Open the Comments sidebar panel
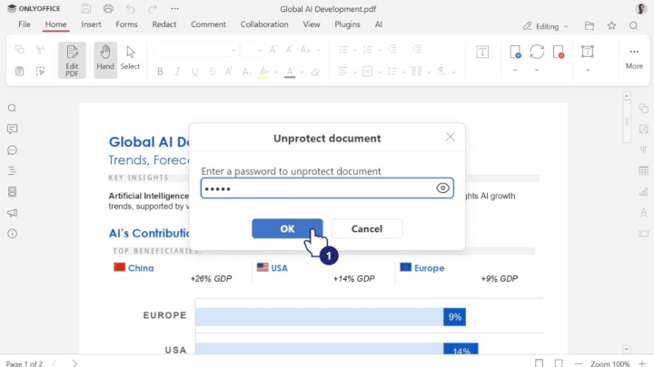654x367 pixels. pos(12,129)
